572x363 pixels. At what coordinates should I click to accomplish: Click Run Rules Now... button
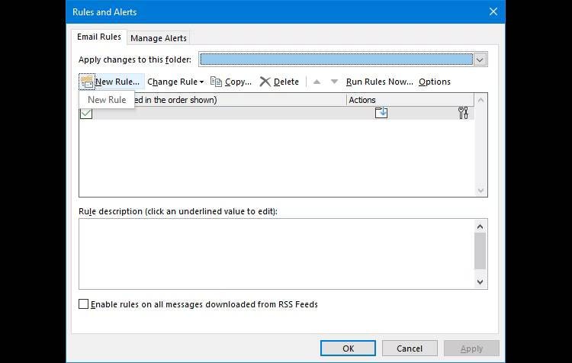(379, 82)
